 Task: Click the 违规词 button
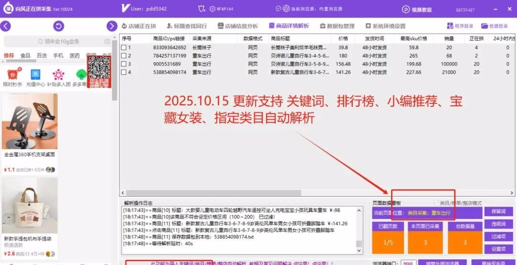pyautogui.click(x=498, y=224)
